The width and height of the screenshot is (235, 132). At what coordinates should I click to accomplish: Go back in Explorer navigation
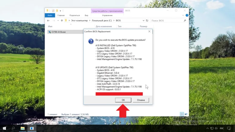[x=48, y=20]
